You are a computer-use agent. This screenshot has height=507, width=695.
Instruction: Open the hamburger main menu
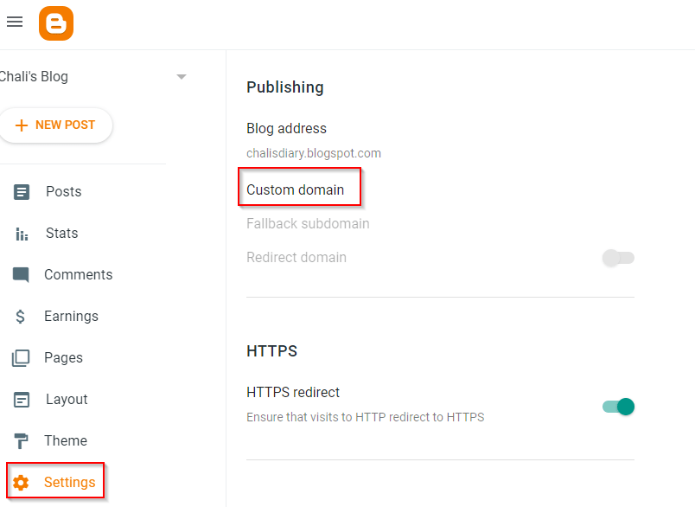(x=15, y=22)
